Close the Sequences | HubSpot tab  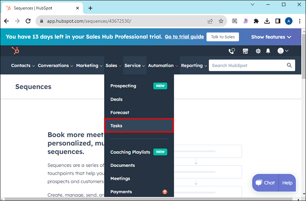pos(78,8)
